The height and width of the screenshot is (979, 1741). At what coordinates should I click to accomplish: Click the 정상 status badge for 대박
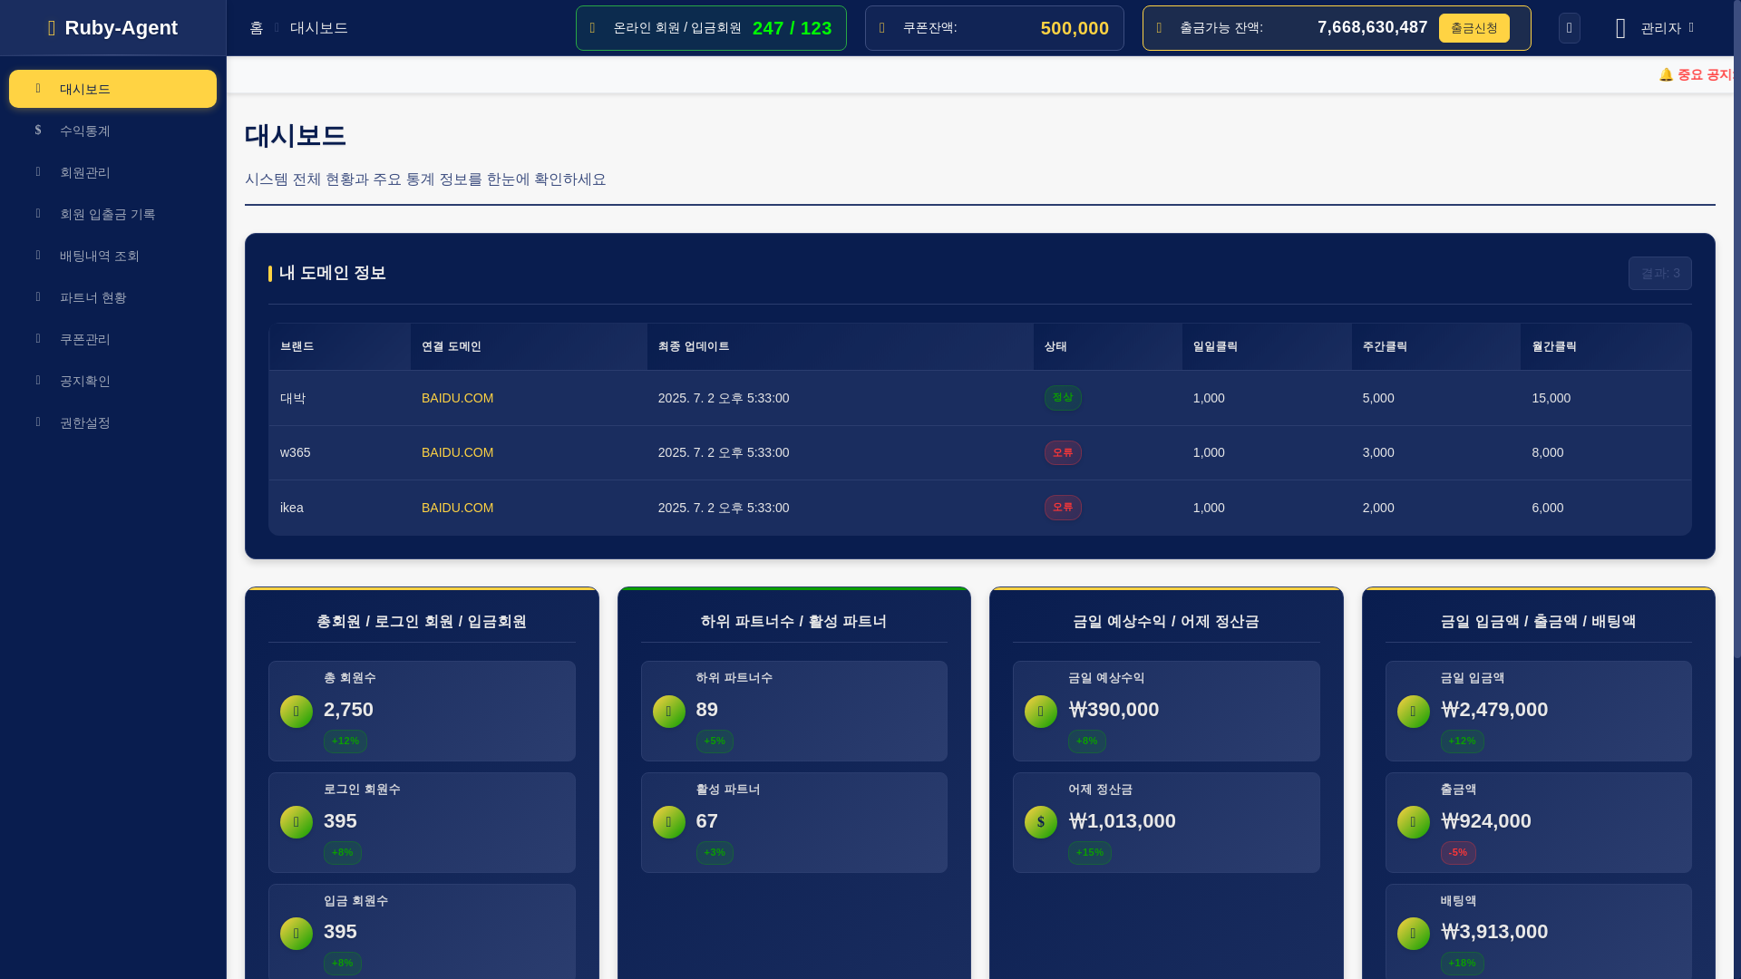coord(1063,398)
